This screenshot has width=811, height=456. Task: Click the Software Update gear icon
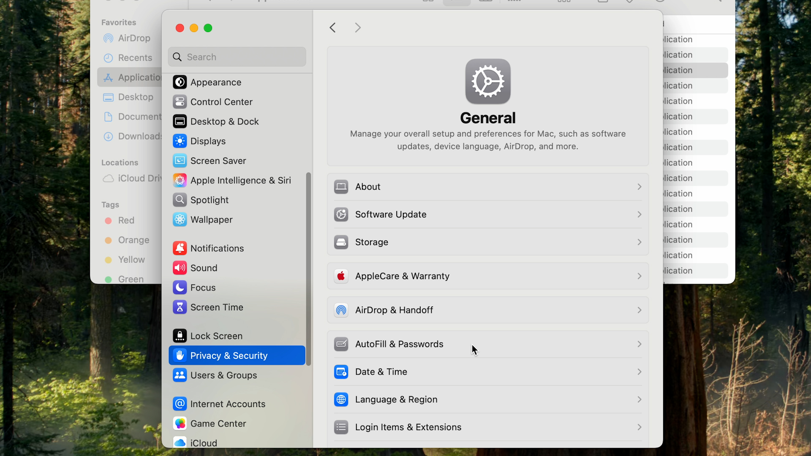pos(341,214)
